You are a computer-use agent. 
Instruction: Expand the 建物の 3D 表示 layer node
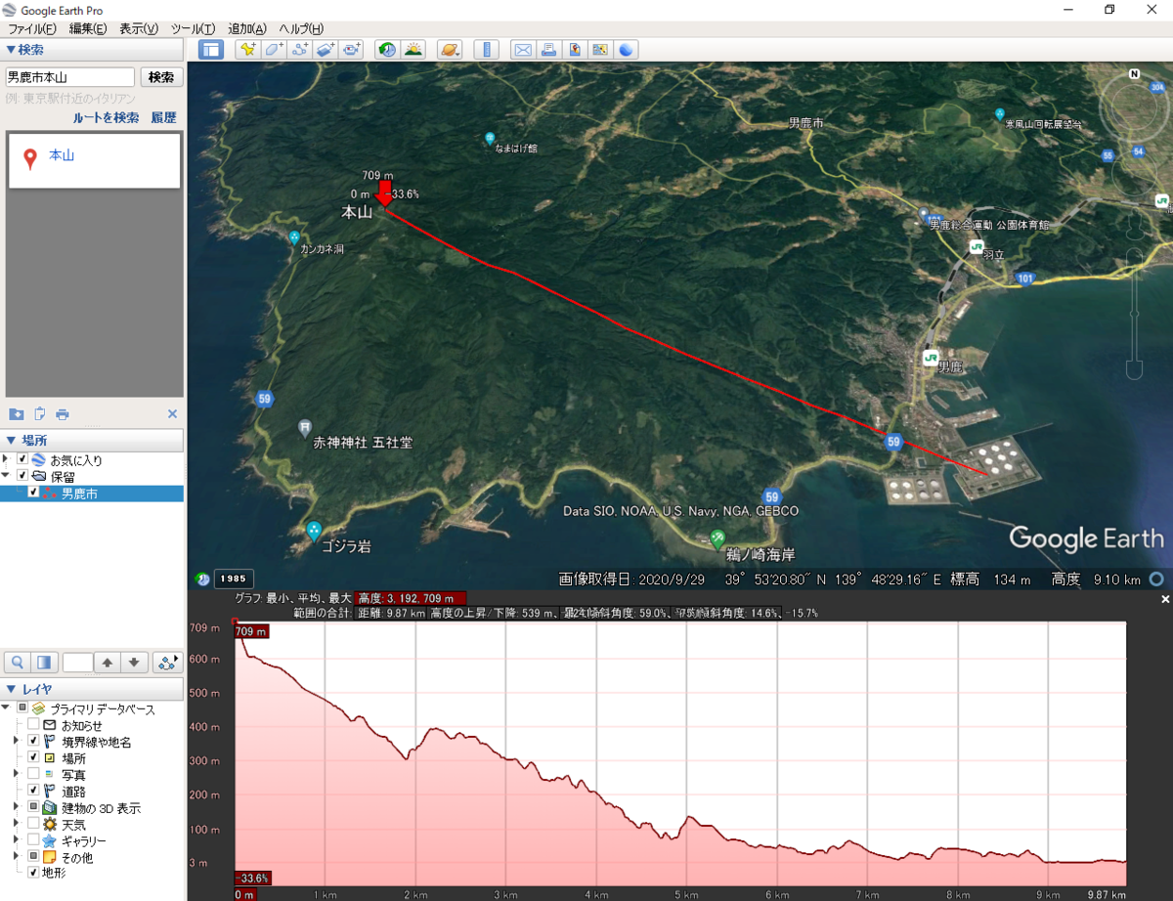click(x=16, y=807)
